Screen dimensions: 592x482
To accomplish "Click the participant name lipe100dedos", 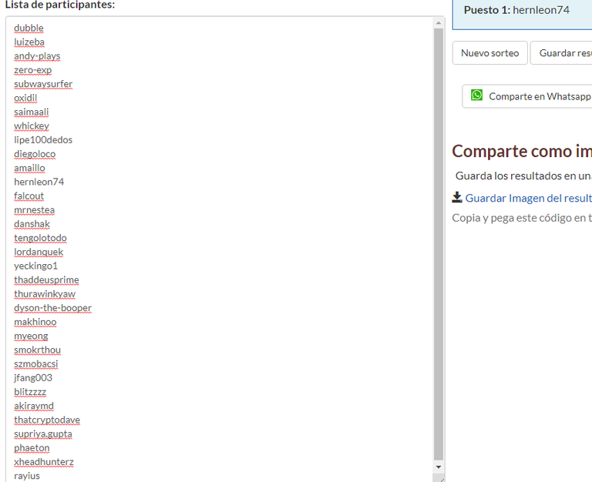I will pos(43,140).
